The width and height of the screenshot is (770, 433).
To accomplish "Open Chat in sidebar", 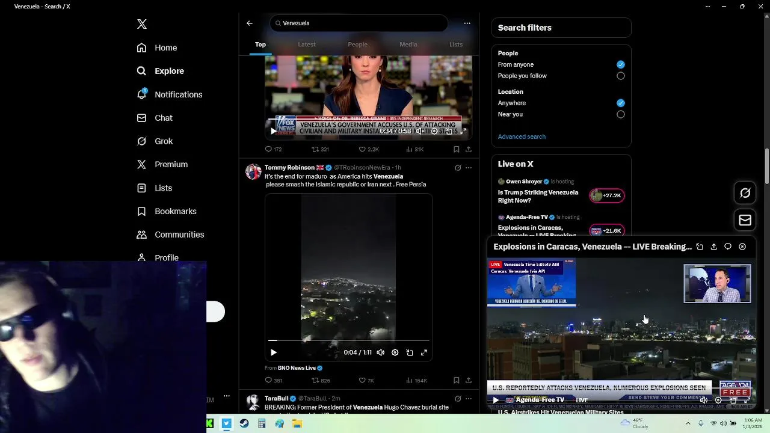I will point(155,118).
